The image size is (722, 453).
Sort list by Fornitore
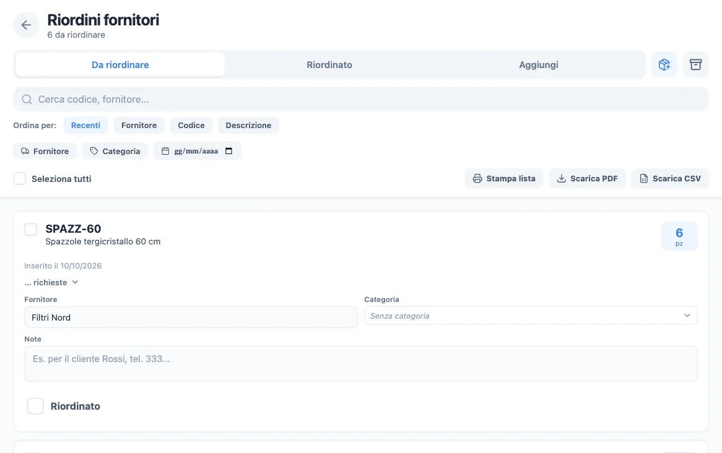coord(139,125)
